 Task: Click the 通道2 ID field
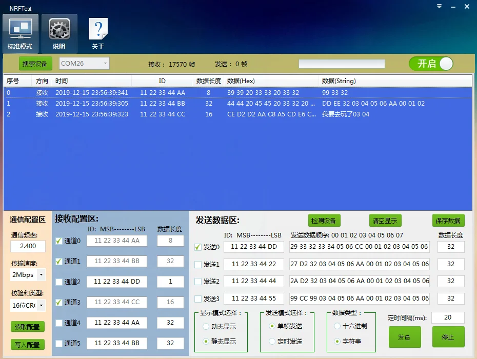pos(117,282)
